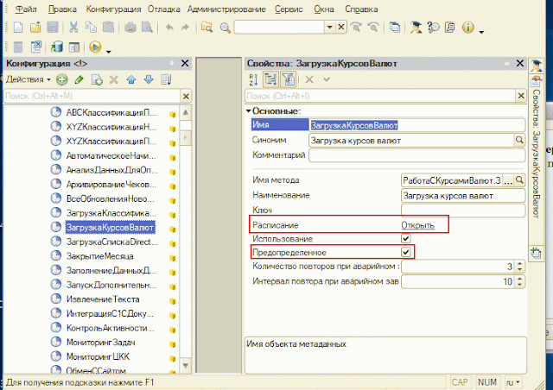This screenshot has width=553, height=390.
Task: Click the Save diskette toolbar icon
Action: pyautogui.click(x=53, y=27)
